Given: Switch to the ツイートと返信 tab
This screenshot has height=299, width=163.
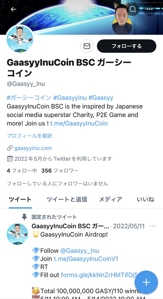Looking at the screenshot, I should (x=67, y=199).
